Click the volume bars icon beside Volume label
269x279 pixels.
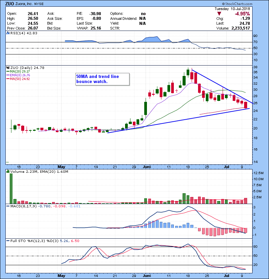[8, 172]
